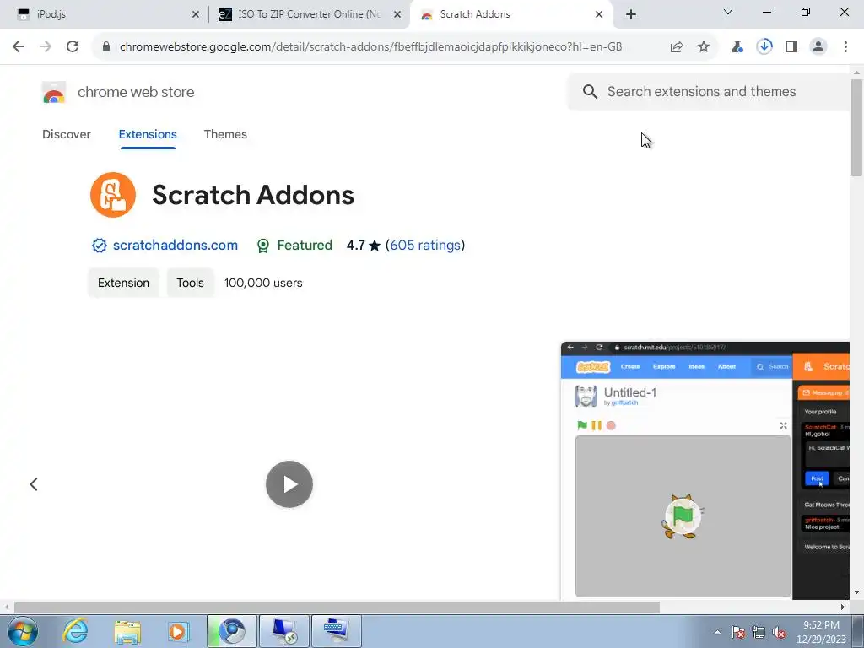Click the Action Center flag tray icon
The image size is (864, 648).
tap(738, 633)
